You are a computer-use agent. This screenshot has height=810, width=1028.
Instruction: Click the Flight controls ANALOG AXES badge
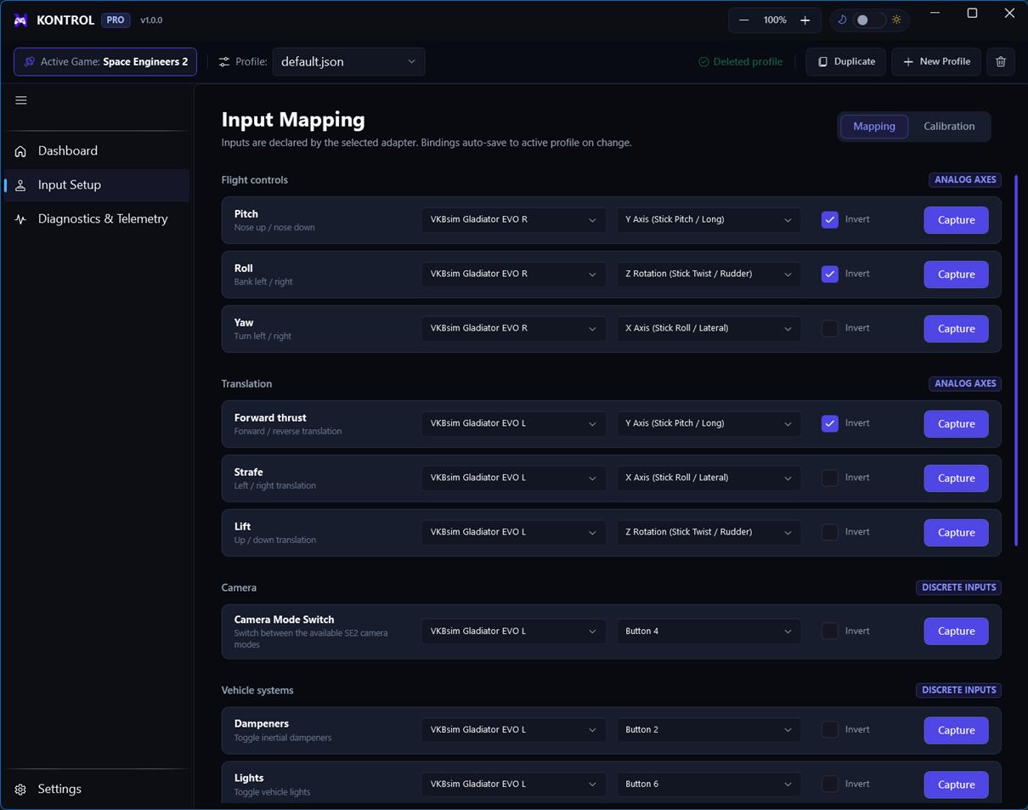[965, 180]
